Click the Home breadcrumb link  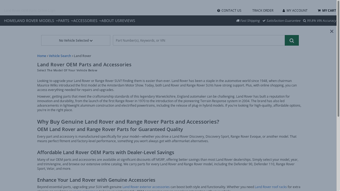pyautogui.click(x=42, y=56)
